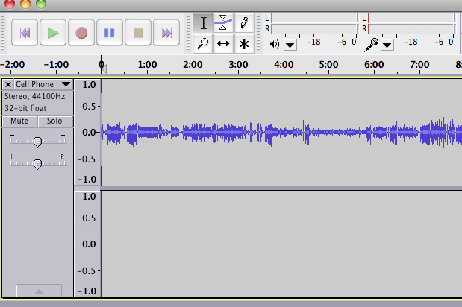Choose the Selection I-beam tool
462x307 pixels.
203,23
